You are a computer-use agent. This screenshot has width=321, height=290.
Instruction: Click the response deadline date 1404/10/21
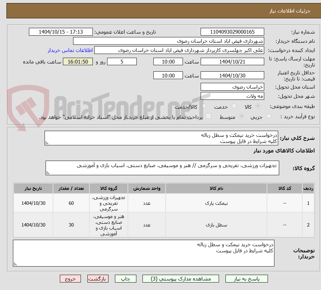pos(232,61)
